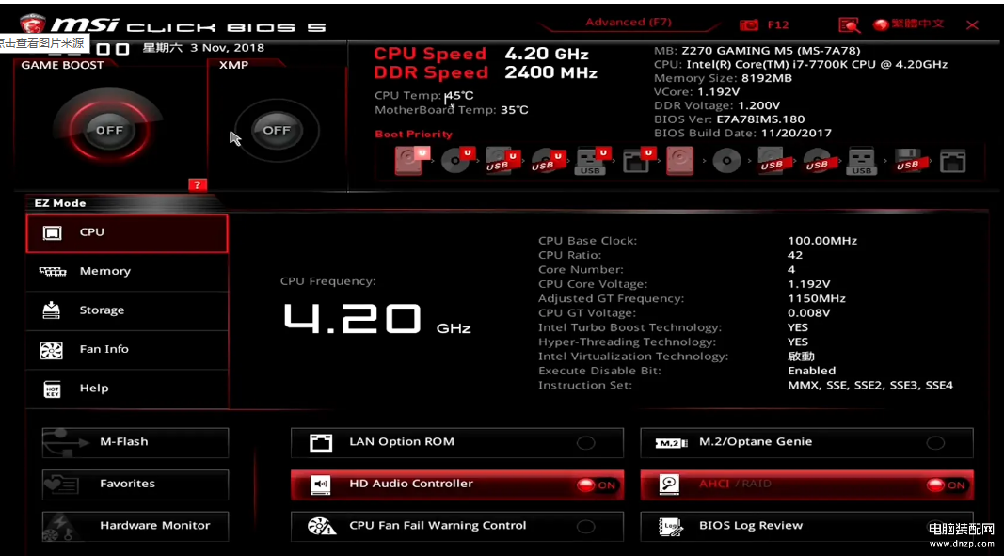Click the date 星期六 3 Nov, 2018
The height and width of the screenshot is (556, 1004).
(x=203, y=48)
